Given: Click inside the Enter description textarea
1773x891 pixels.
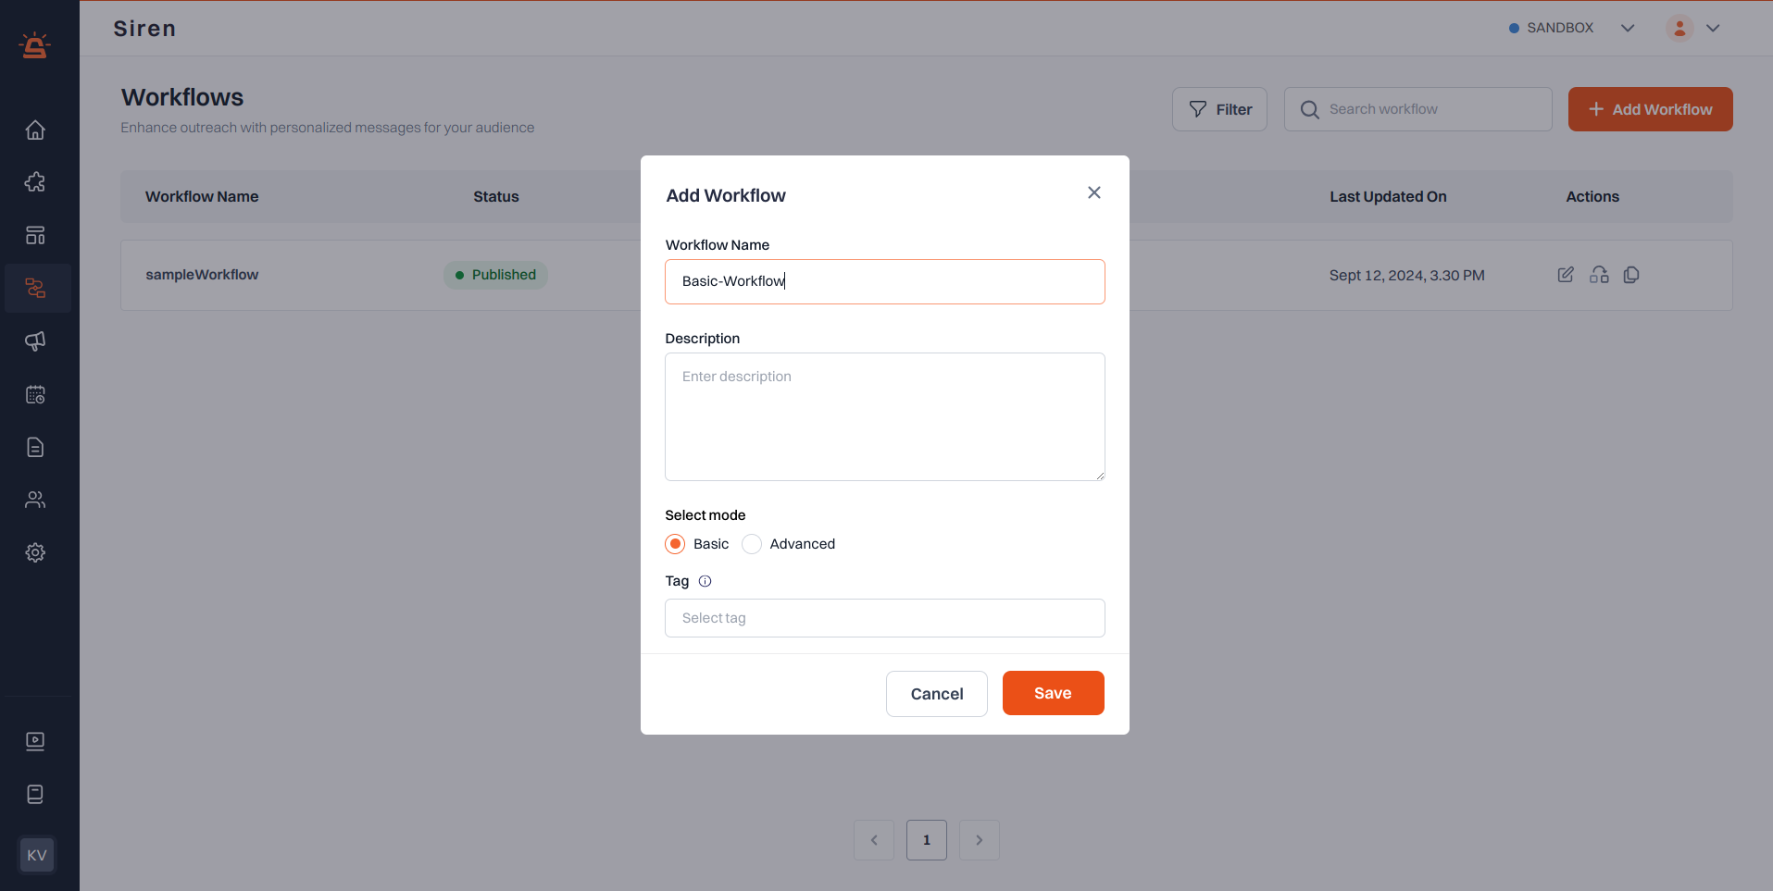Looking at the screenshot, I should pyautogui.click(x=884, y=416).
